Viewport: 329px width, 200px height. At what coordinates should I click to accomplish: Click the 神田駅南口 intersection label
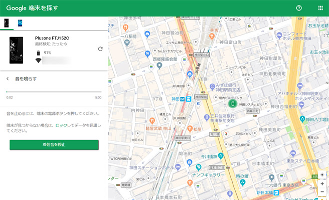point(183,138)
